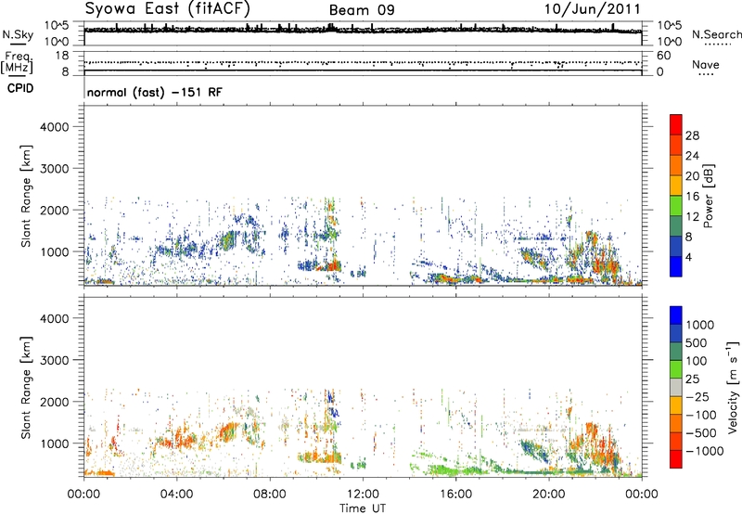Screen dimensions: 742x514
Task: Select the '4' label on Power colorbar
Action: (688, 257)
